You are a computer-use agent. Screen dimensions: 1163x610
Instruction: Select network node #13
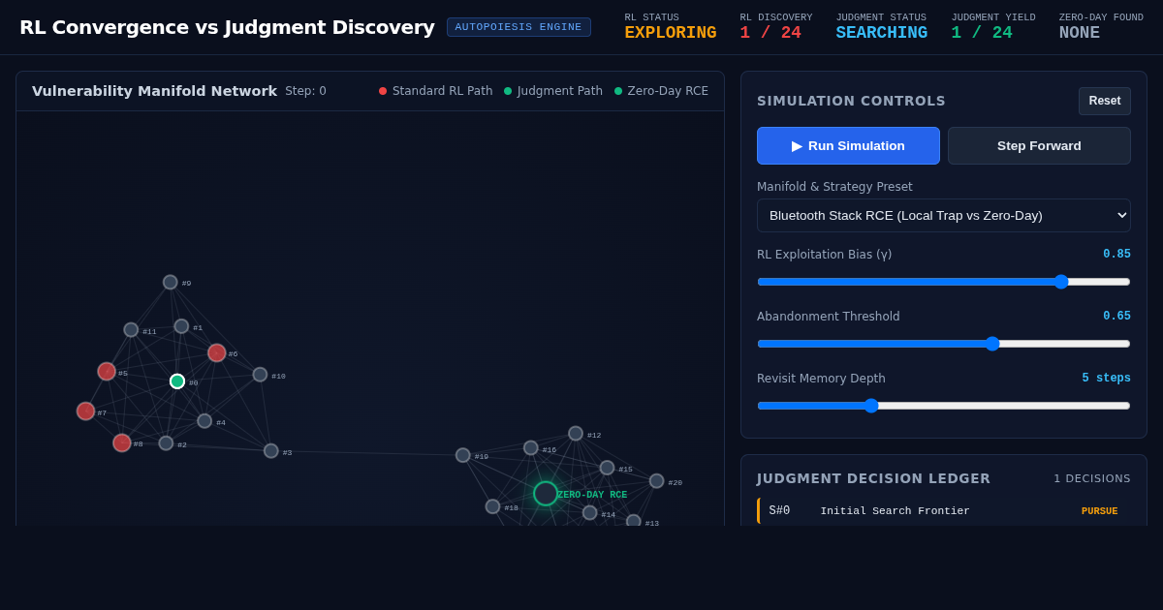point(634,522)
